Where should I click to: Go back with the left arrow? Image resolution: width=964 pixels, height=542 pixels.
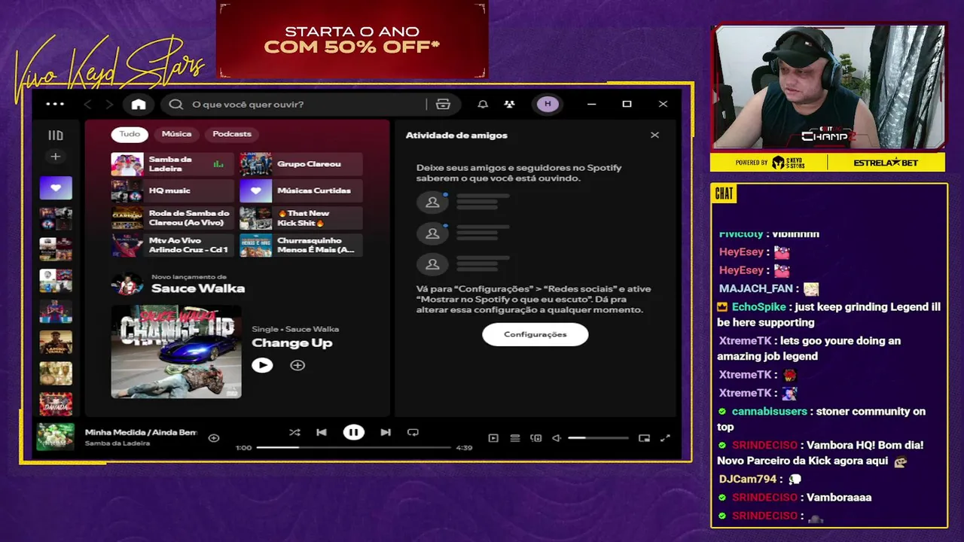tap(88, 104)
